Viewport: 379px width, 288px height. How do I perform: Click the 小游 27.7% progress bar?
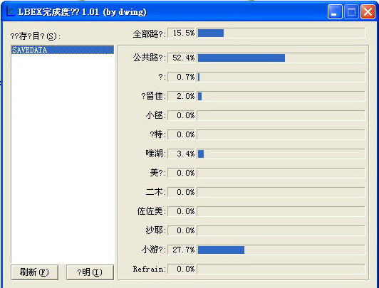point(281,250)
